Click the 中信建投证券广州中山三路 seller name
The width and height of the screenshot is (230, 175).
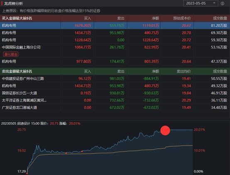[x=23, y=78]
